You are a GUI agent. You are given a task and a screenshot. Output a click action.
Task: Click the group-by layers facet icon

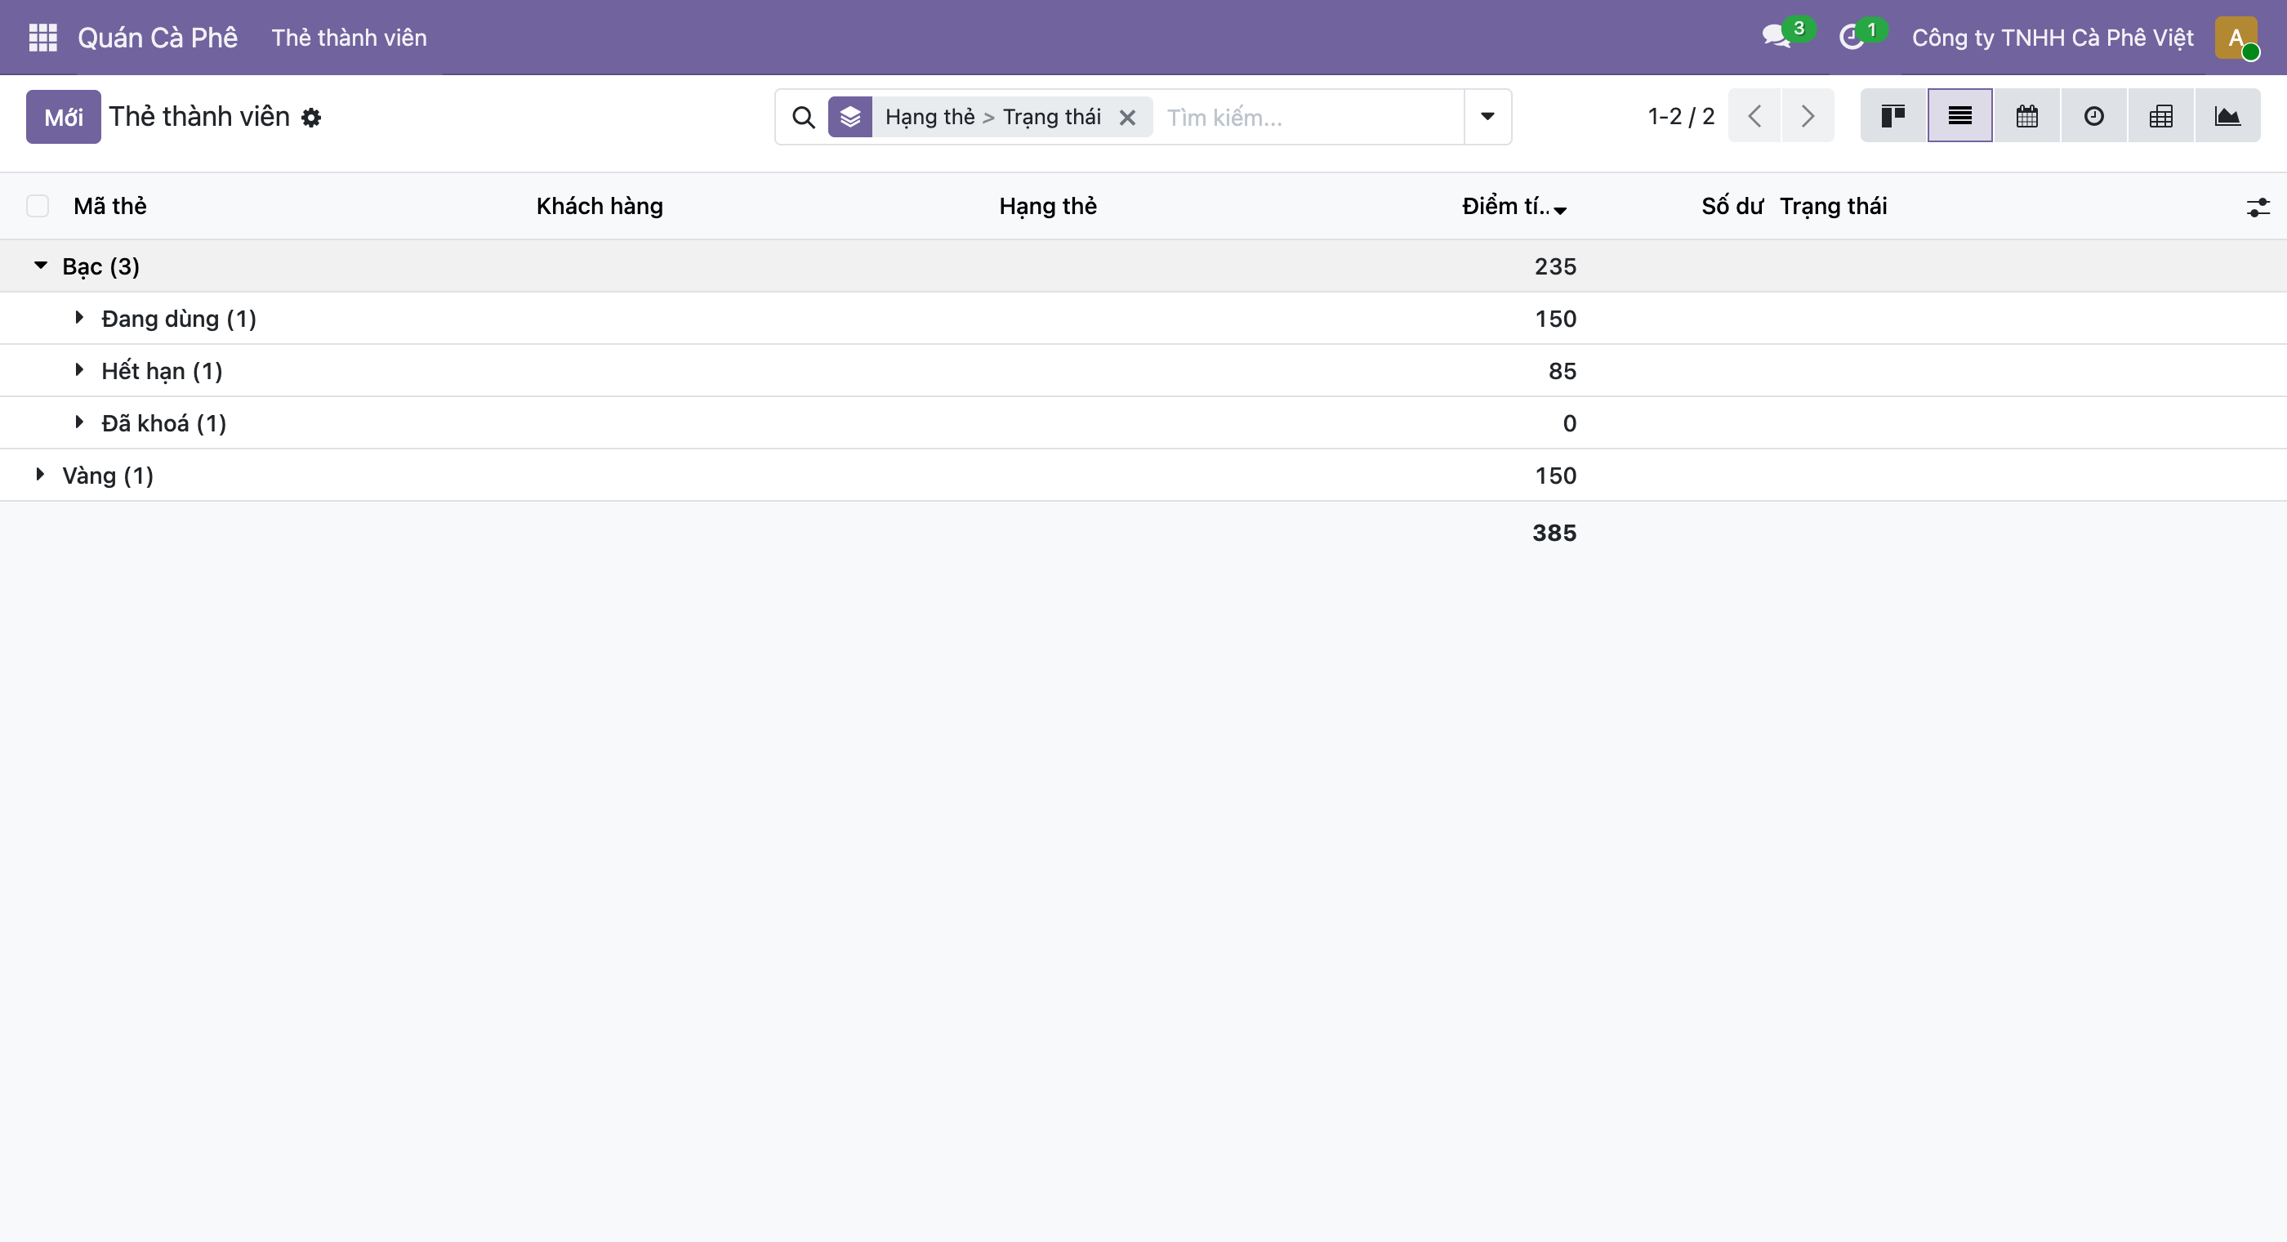(x=850, y=116)
